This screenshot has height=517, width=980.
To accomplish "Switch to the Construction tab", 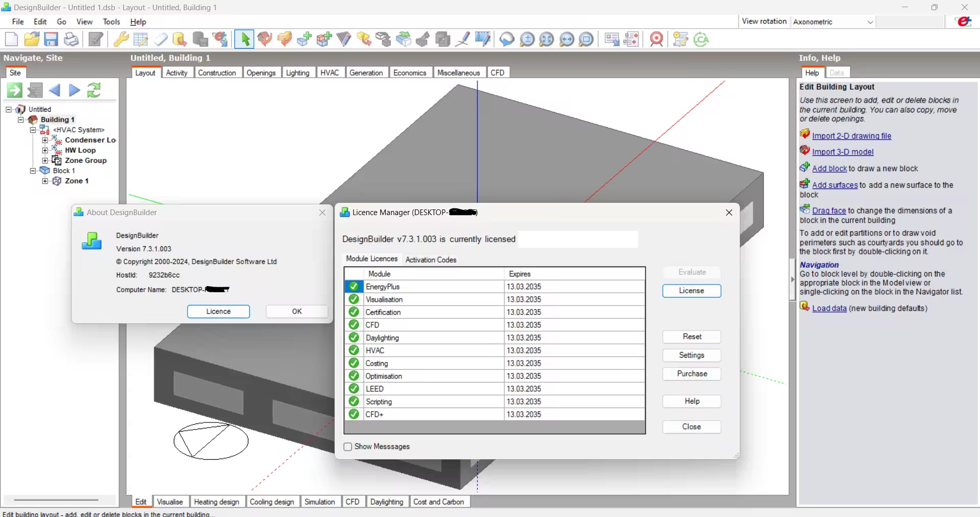I will pos(217,73).
